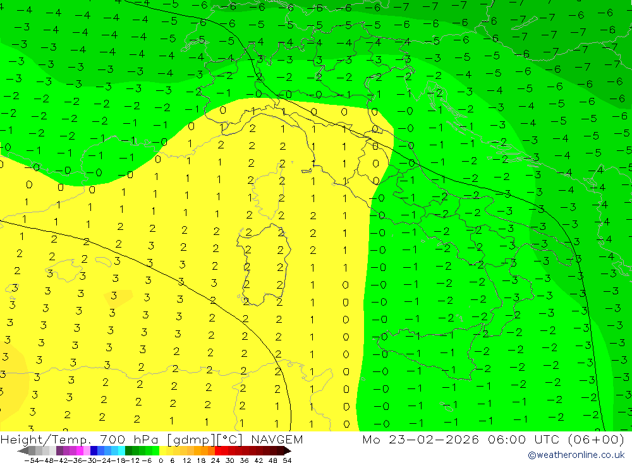Pick the pale pink legend swatch
This screenshot has height=463, width=632.
[x=87, y=451]
